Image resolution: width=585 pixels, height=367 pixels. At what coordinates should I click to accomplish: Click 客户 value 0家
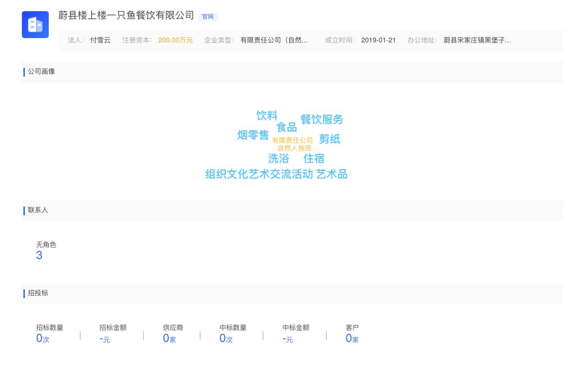click(x=352, y=338)
